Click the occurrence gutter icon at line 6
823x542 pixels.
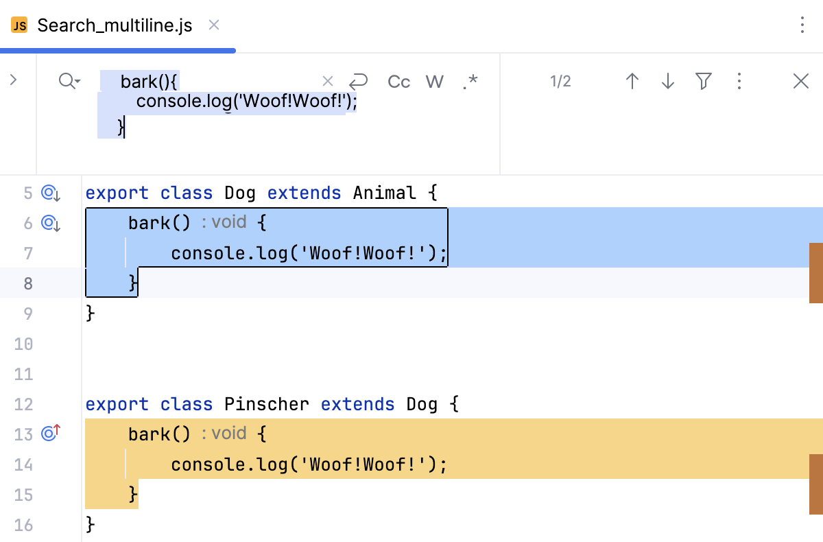click(49, 223)
